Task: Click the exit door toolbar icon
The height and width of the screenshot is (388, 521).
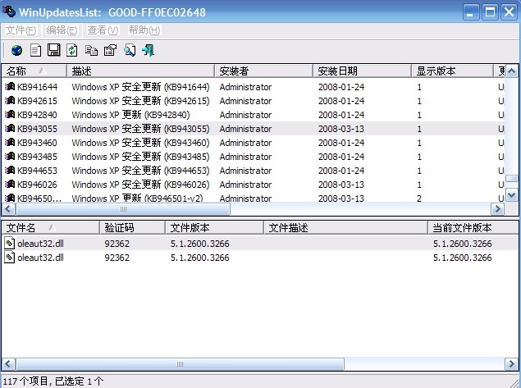Action: pos(149,51)
